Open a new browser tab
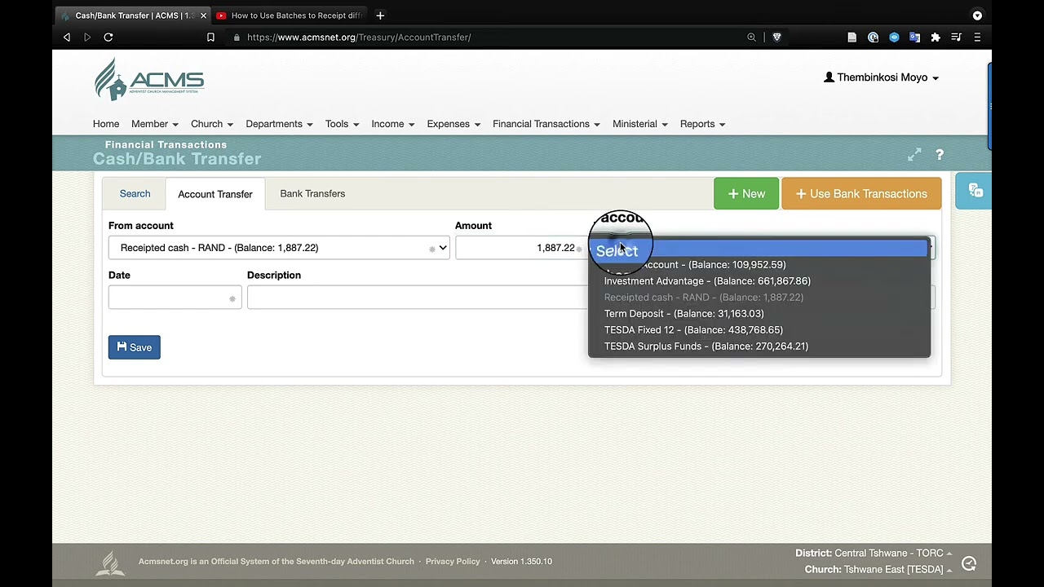The height and width of the screenshot is (587, 1044). click(x=380, y=15)
